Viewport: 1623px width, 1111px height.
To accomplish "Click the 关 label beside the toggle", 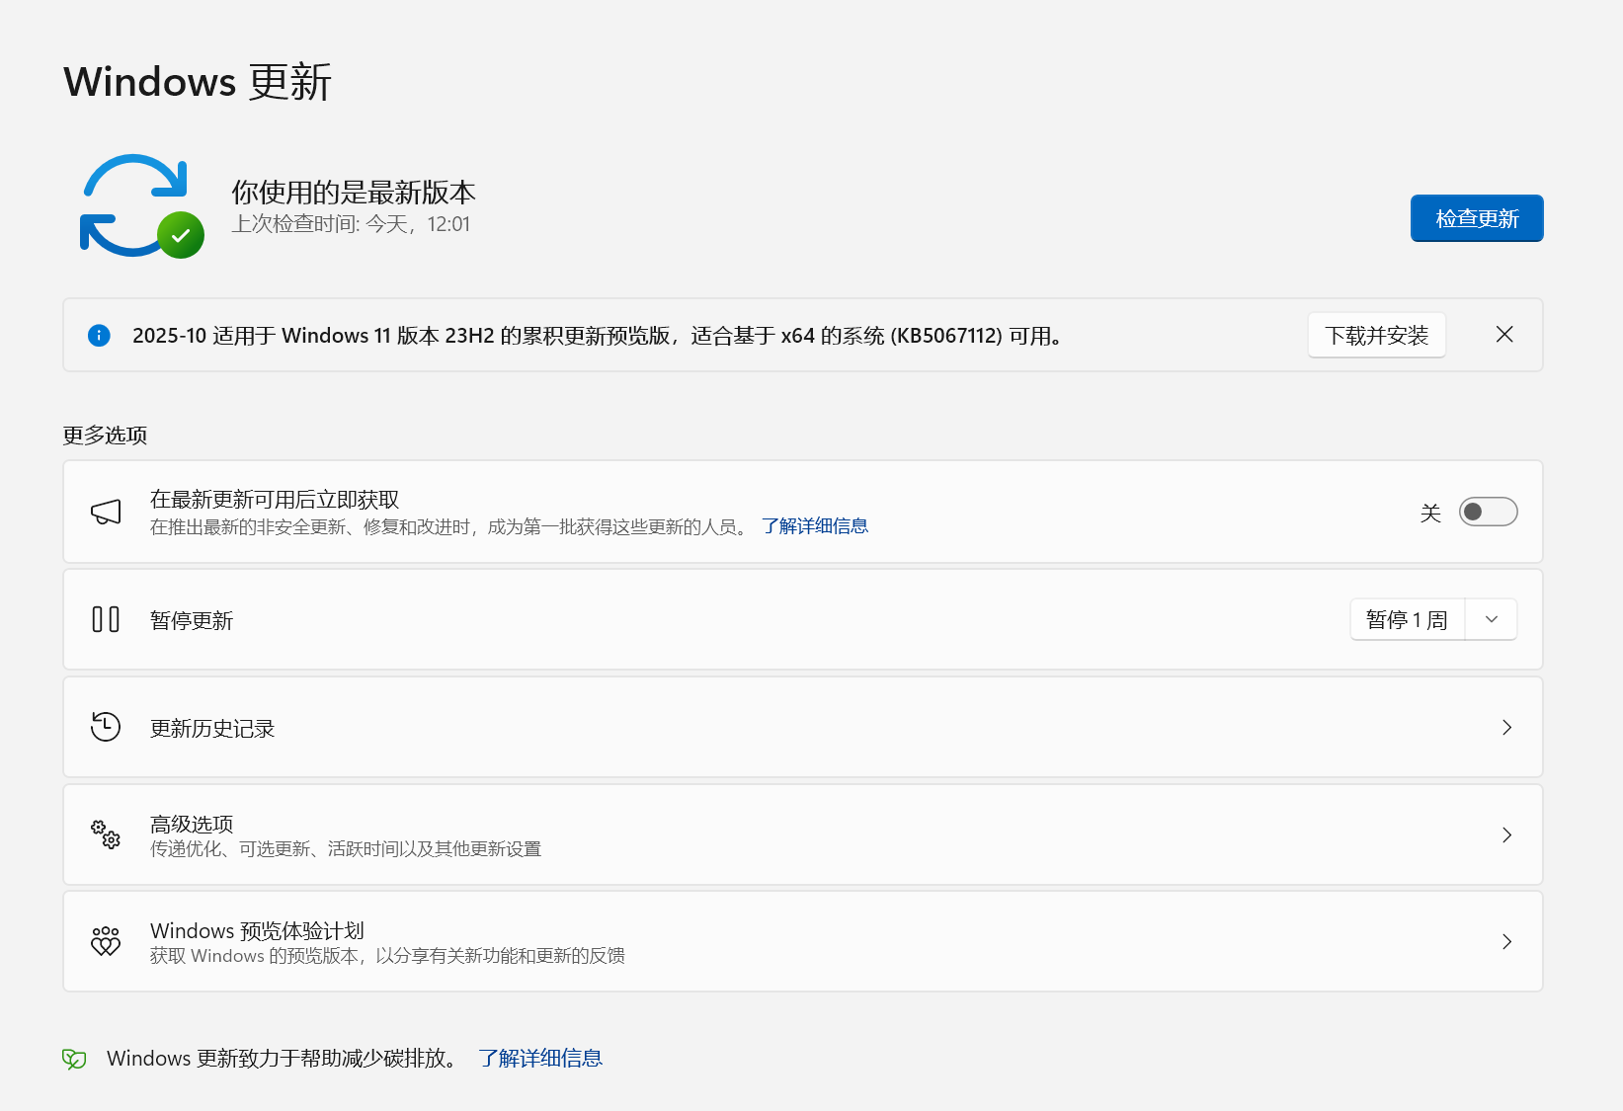I will click(x=1430, y=513).
